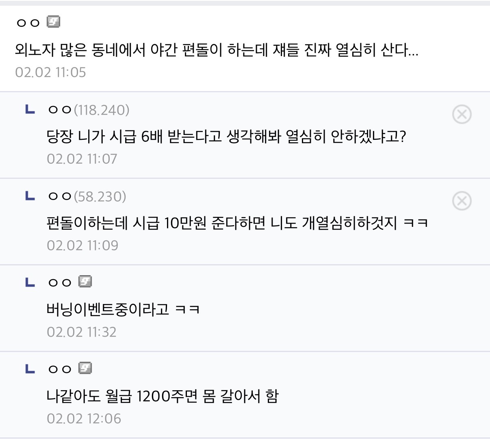Click the reply text mentioning 시급 6배
Image resolution: width=490 pixels, height=439 pixels.
click(226, 136)
